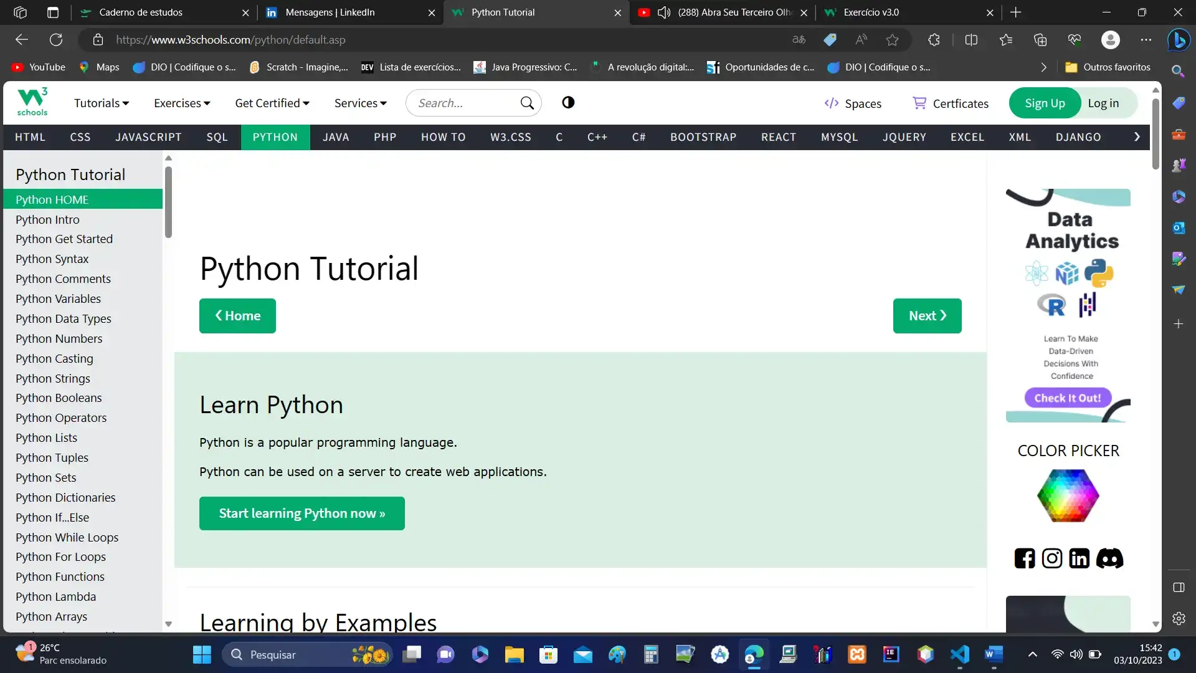1196x673 pixels.
Task: Select the JAVASCRIPT nav tab
Action: pyautogui.click(x=148, y=137)
